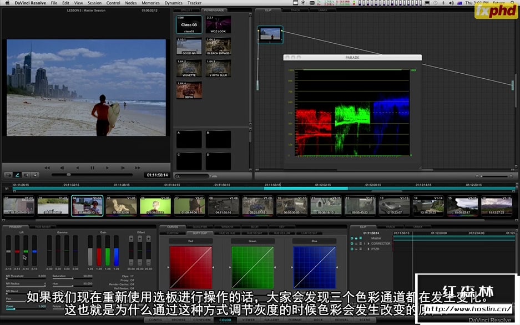Image resolution: width=520 pixels, height=325 pixels.
Task: Open the Edit menu
Action: (65, 3)
